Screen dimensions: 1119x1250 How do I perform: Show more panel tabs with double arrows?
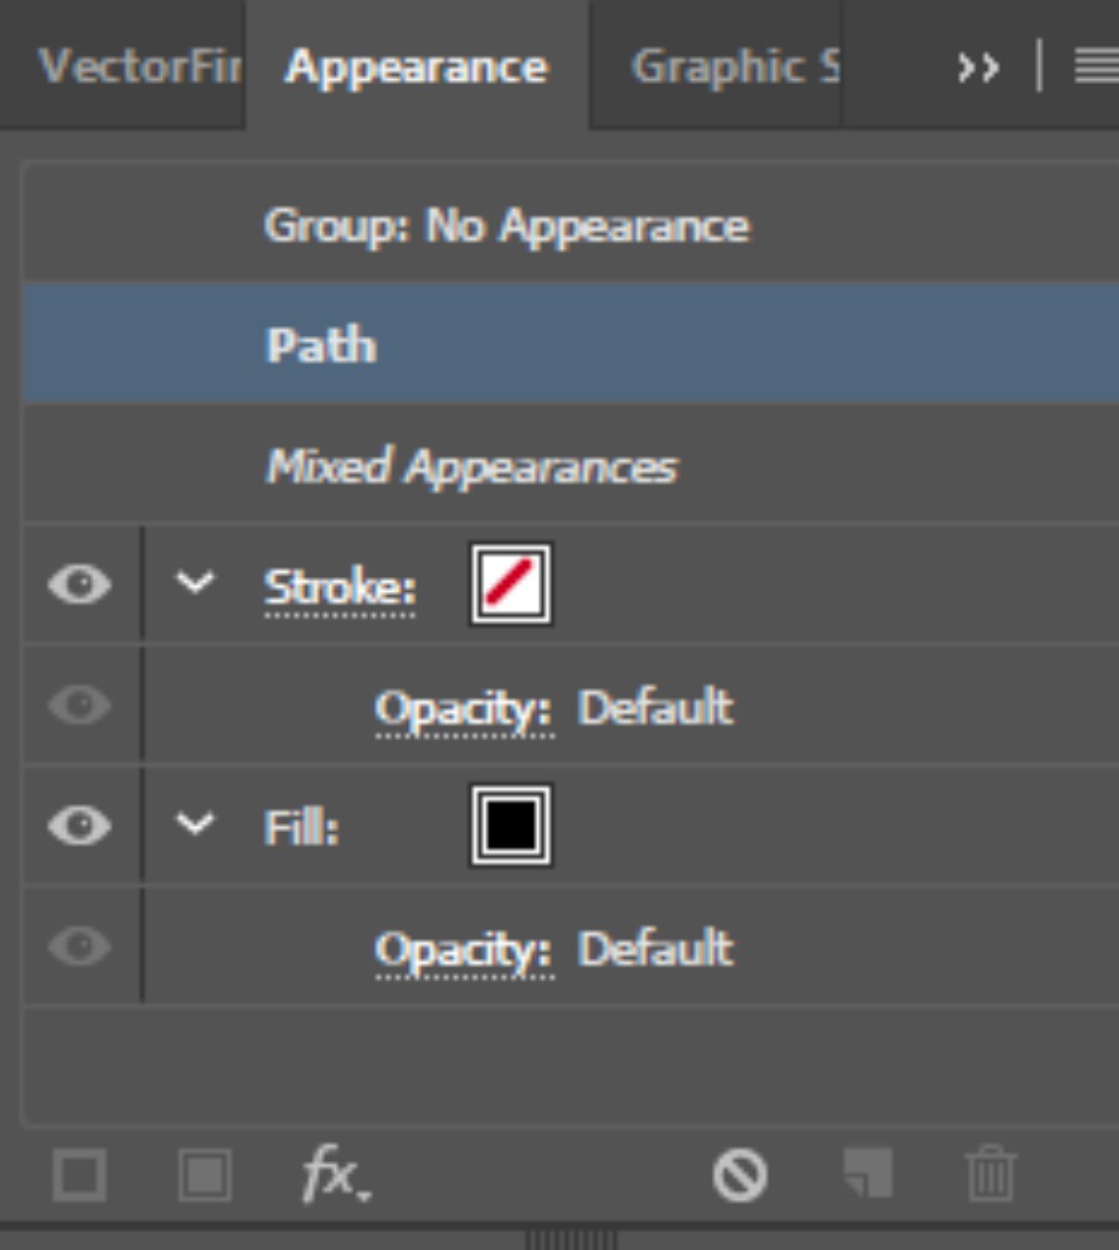977,67
